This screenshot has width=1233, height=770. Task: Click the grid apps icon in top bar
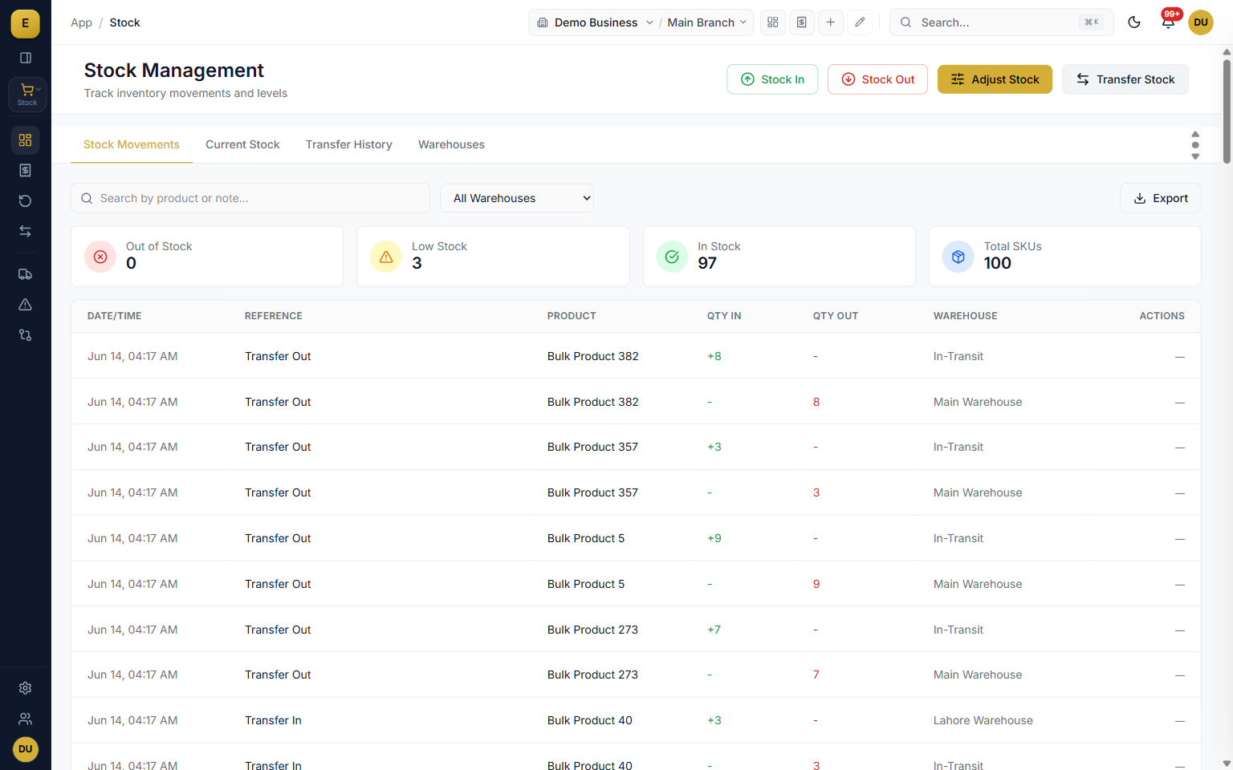pyautogui.click(x=773, y=22)
